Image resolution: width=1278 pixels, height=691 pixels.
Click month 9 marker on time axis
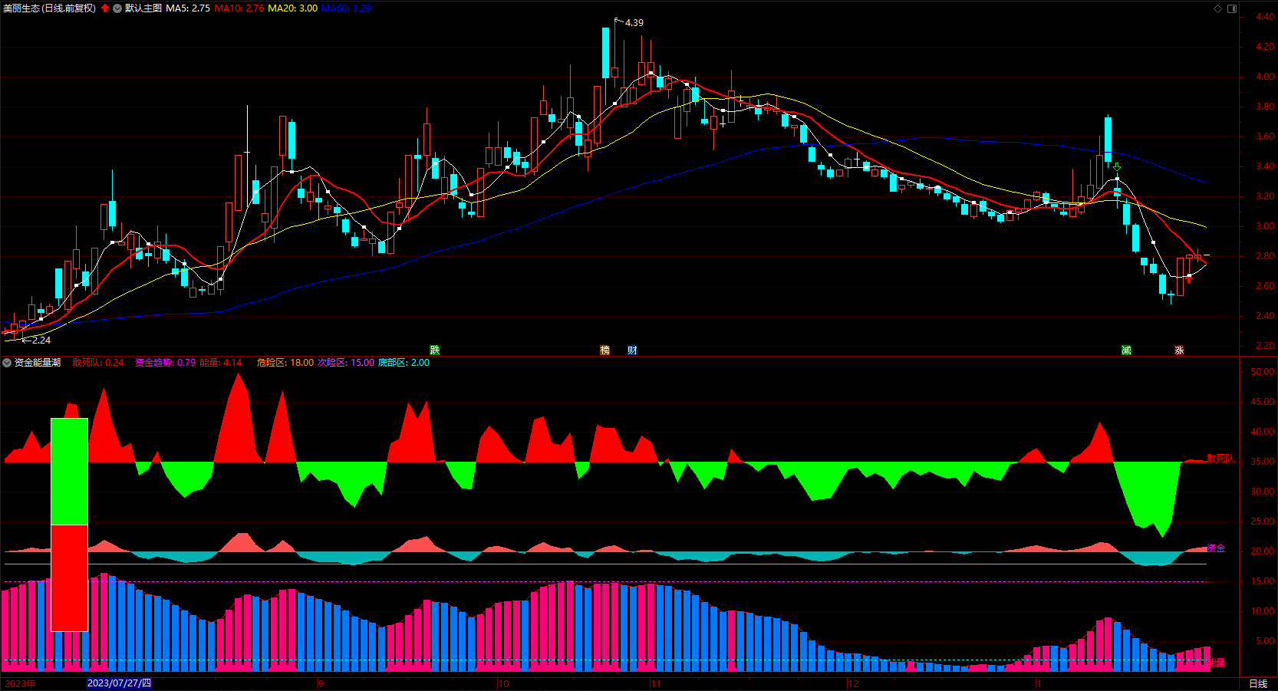(x=321, y=683)
